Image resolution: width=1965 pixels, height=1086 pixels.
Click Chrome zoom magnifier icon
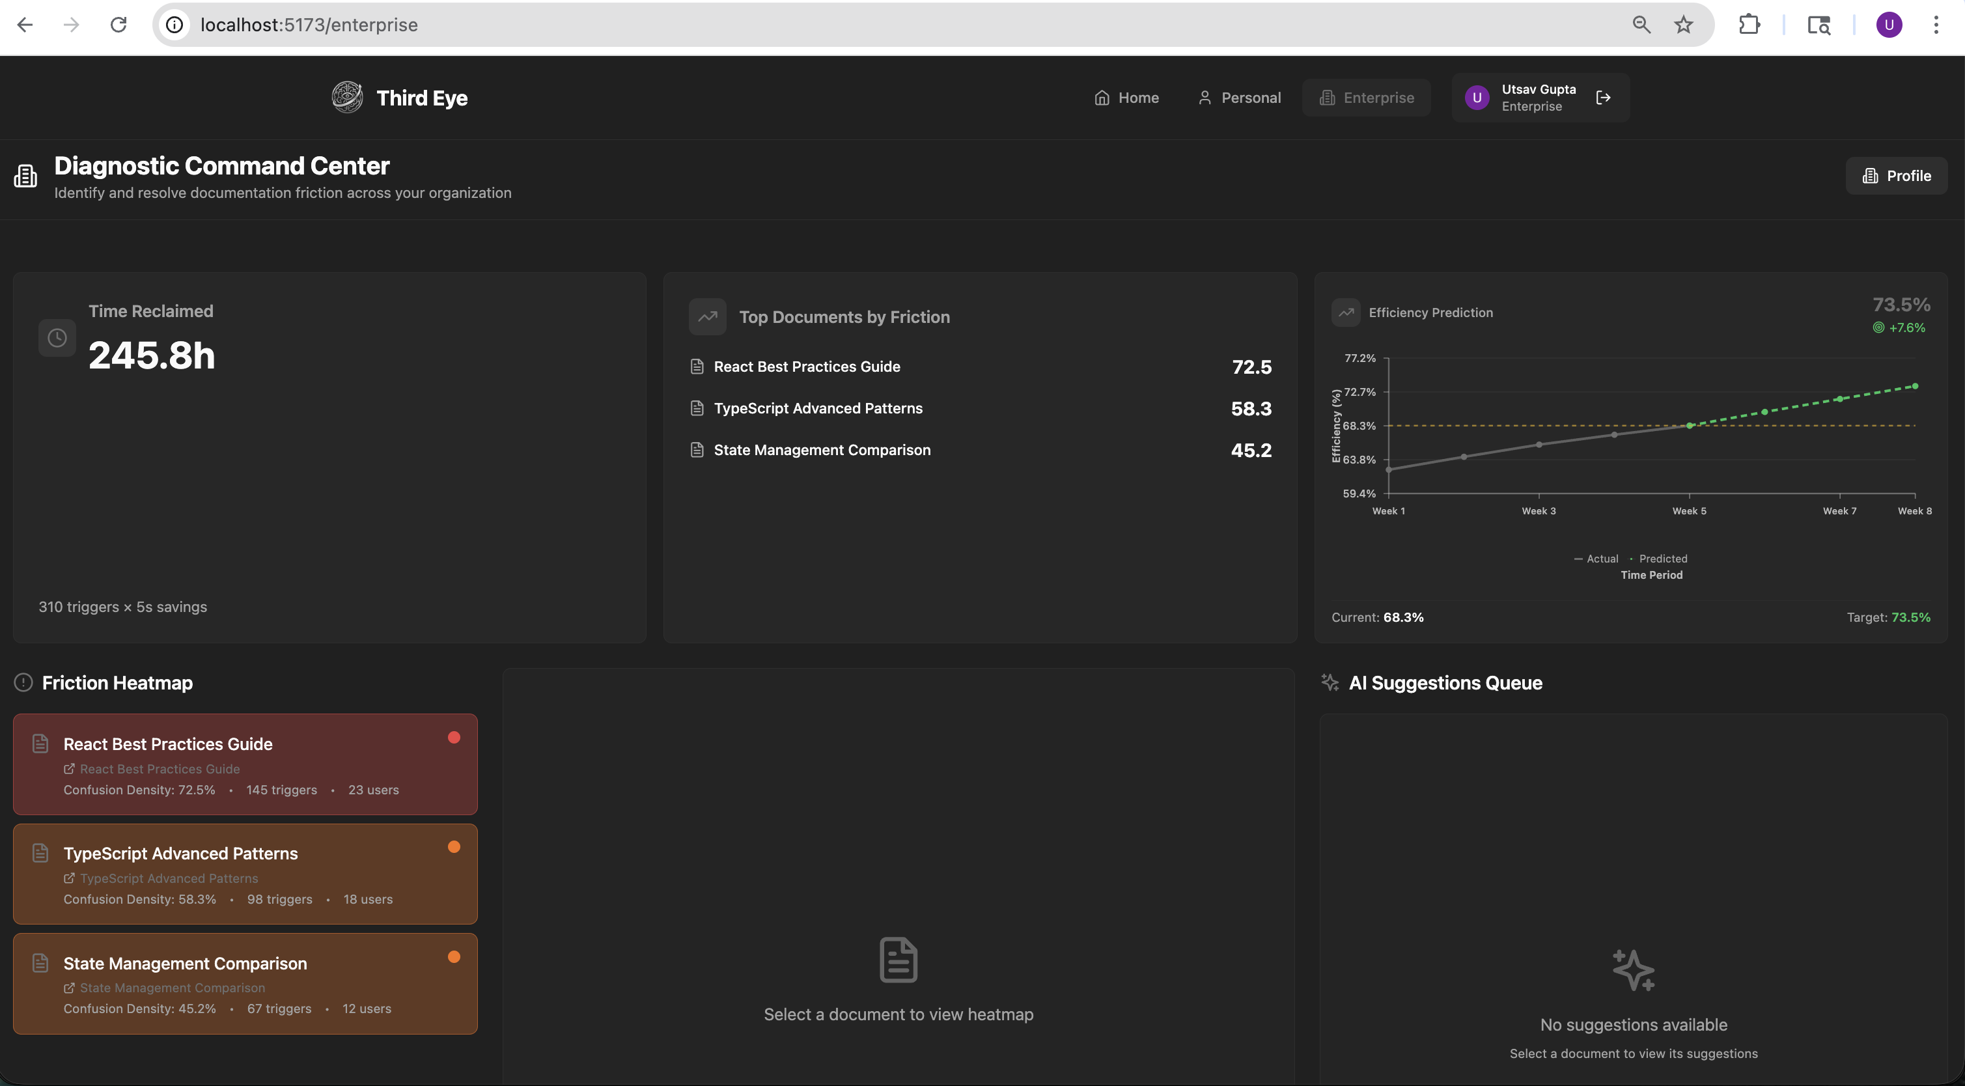(x=1641, y=25)
